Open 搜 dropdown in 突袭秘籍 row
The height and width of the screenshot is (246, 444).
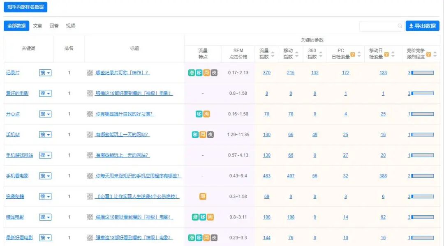point(45,197)
